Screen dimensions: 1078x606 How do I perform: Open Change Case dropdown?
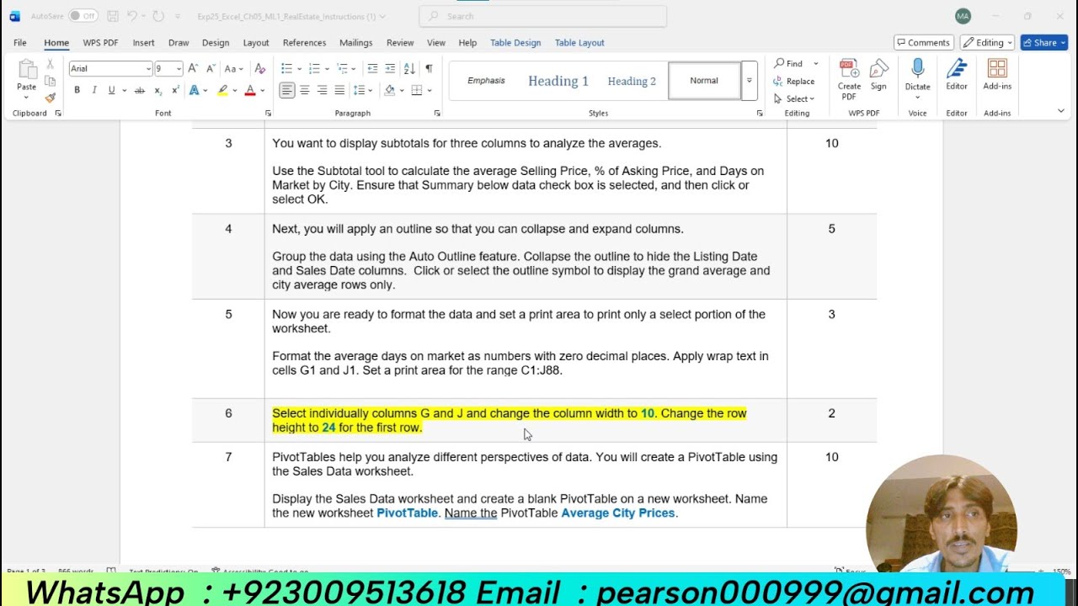(233, 68)
